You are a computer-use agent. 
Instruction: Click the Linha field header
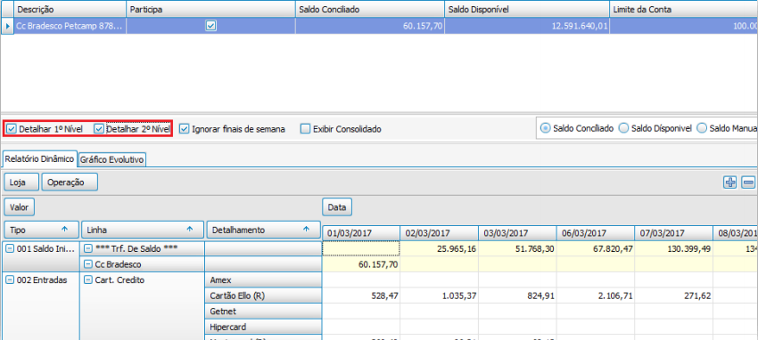(143, 230)
